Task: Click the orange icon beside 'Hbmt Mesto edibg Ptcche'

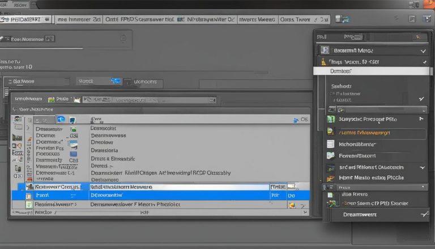Action: tap(330, 179)
